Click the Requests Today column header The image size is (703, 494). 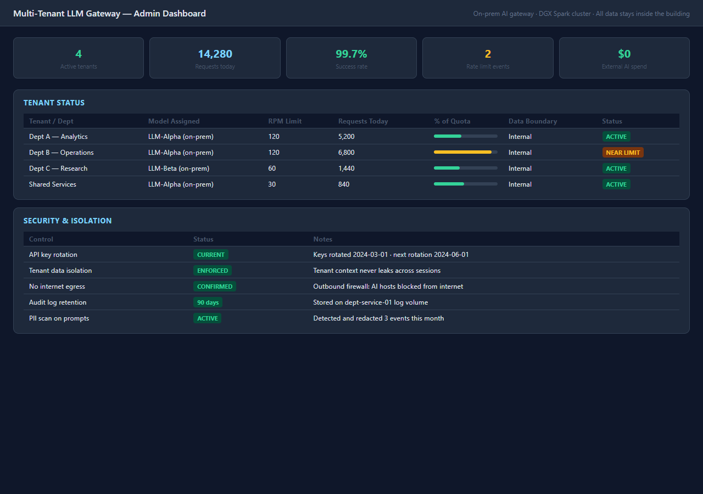(363, 121)
